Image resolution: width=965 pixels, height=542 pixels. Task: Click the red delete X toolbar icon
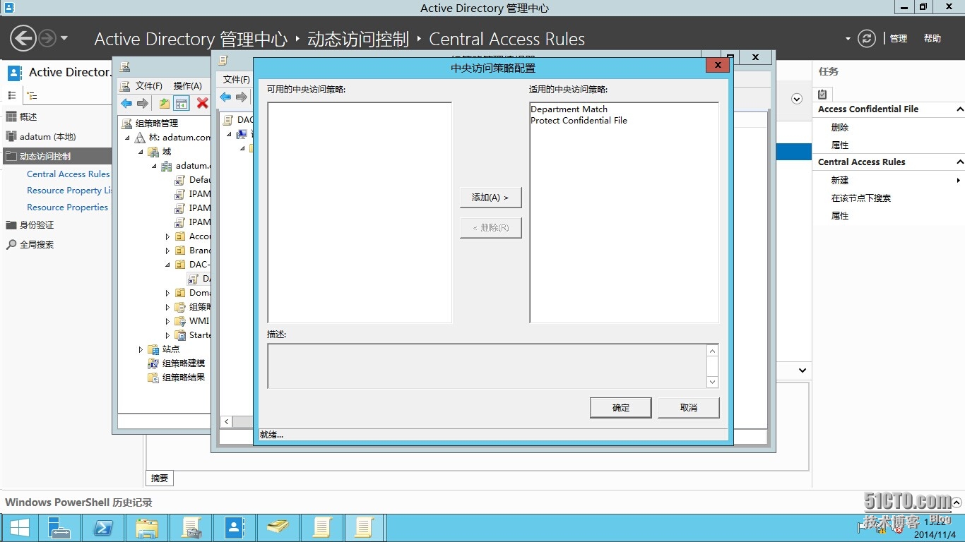tap(202, 104)
